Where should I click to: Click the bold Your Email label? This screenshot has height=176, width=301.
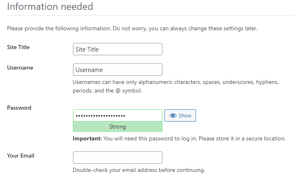[x=21, y=156]
